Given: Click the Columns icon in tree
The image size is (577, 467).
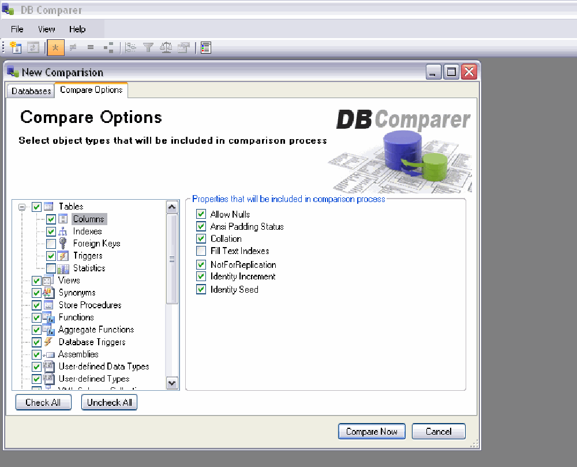Looking at the screenshot, I should click(63, 219).
